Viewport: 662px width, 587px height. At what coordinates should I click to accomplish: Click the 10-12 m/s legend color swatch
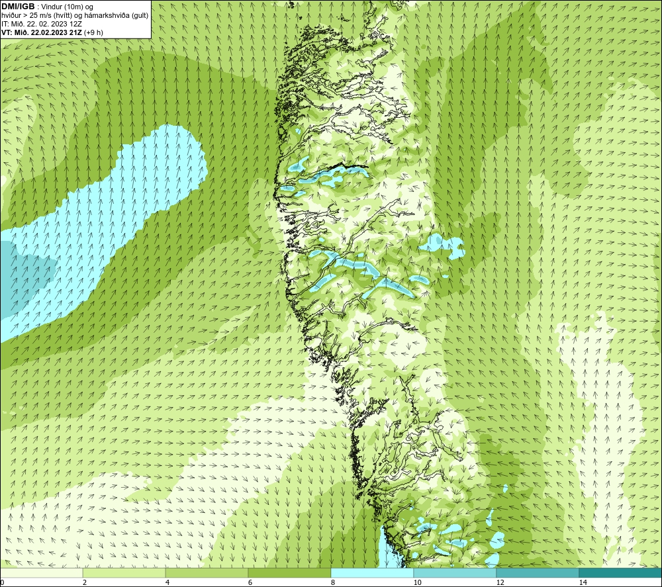[455, 572]
